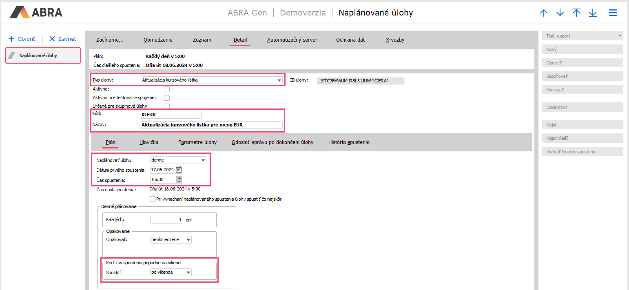Enable the Aktívne checkbox

166,89
